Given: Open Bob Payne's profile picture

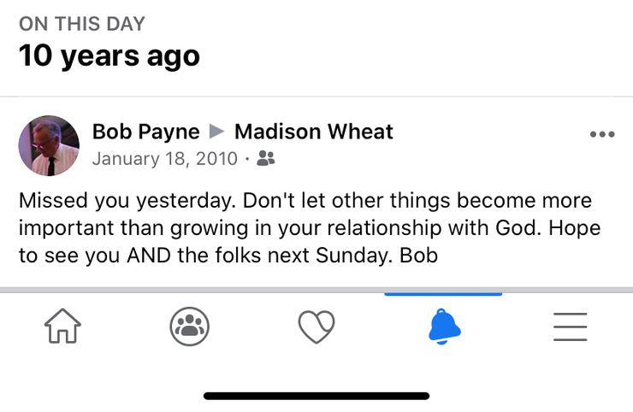Looking at the screenshot, I should [x=49, y=145].
